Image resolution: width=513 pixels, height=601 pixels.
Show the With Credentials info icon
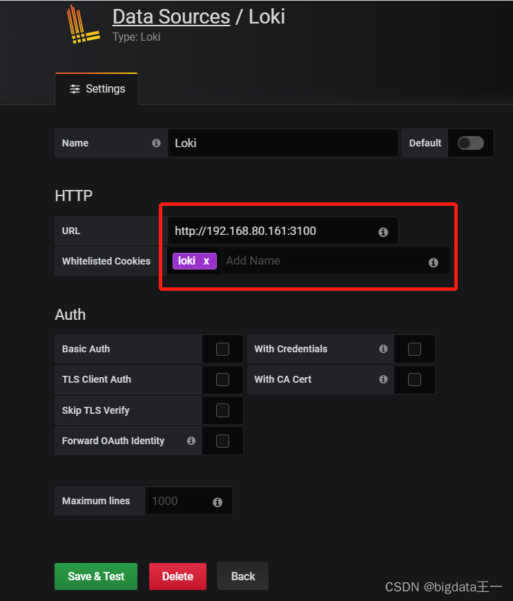coord(383,349)
